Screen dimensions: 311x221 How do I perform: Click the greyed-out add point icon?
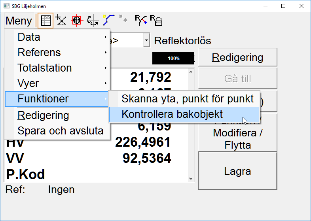point(123,20)
